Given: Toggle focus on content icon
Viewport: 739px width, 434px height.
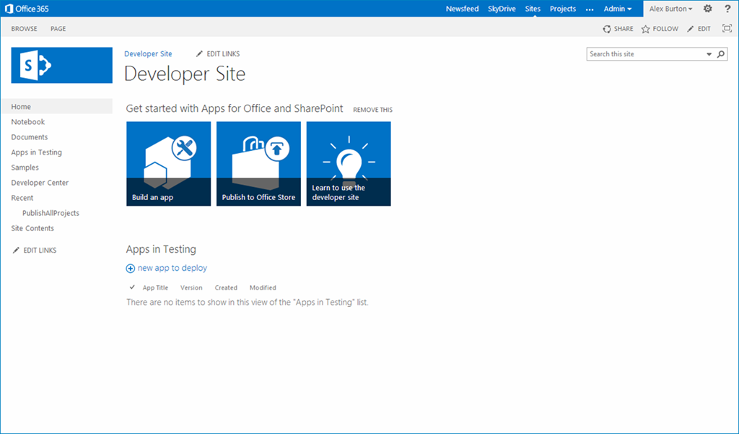Looking at the screenshot, I should point(727,28).
